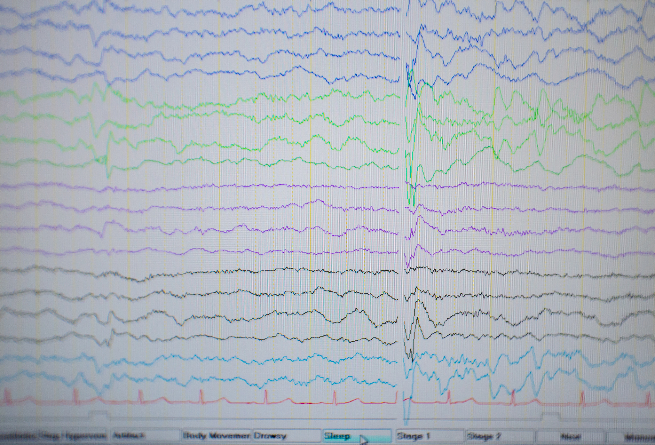
Task: Click the horizontal timeline bar above the buttons
Action: click(x=256, y=418)
